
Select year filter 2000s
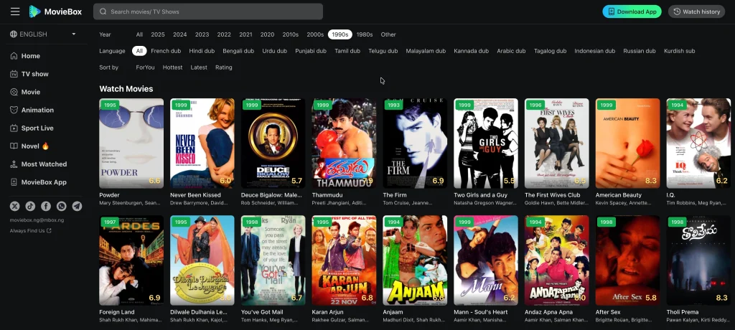315,34
